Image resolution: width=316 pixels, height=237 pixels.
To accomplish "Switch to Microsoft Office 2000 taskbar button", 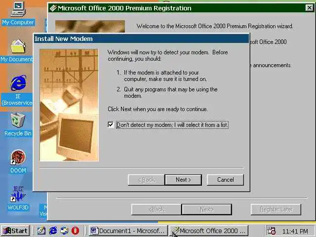I will 209,231.
